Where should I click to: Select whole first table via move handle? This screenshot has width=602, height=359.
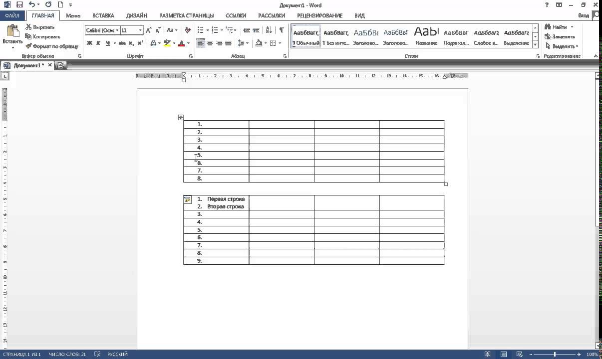coord(181,118)
